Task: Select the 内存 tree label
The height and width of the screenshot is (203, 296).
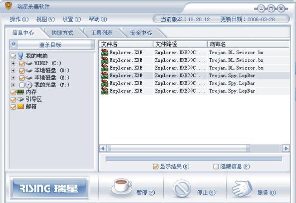Action: click(x=31, y=92)
